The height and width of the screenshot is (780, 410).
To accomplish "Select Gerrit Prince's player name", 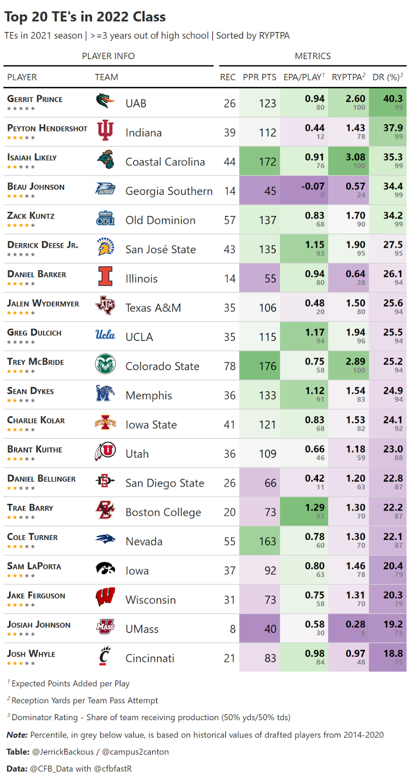I will click(35, 99).
